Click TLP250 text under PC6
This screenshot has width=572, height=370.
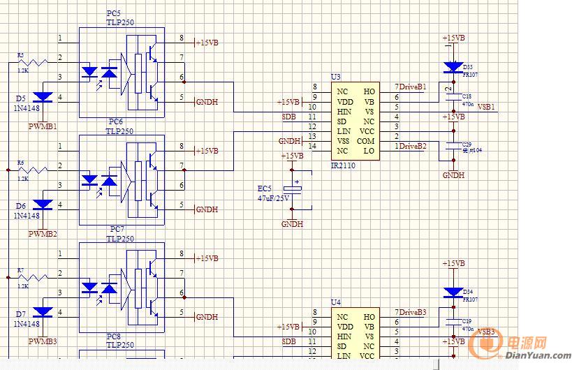120,131
